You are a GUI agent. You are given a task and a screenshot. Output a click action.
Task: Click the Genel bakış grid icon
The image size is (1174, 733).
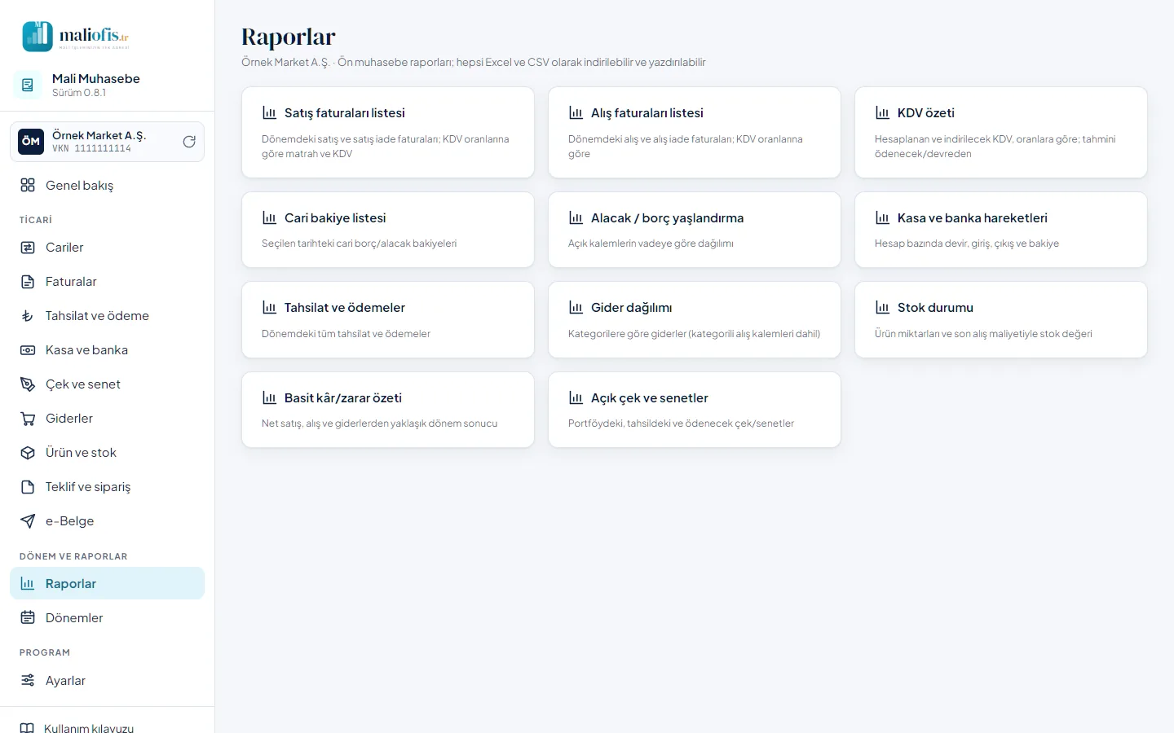[28, 185]
